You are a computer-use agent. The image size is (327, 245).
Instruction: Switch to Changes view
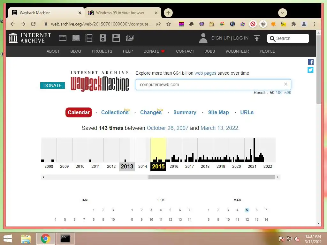click(151, 113)
